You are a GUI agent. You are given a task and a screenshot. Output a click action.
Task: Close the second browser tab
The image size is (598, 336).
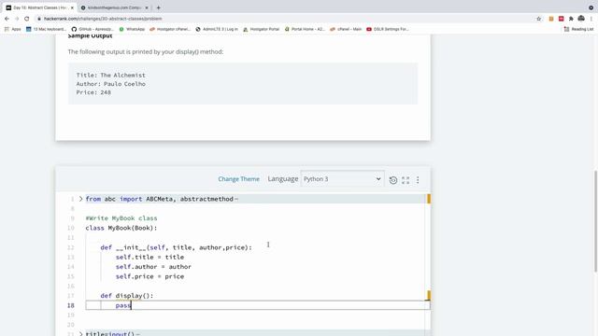tap(147, 7)
